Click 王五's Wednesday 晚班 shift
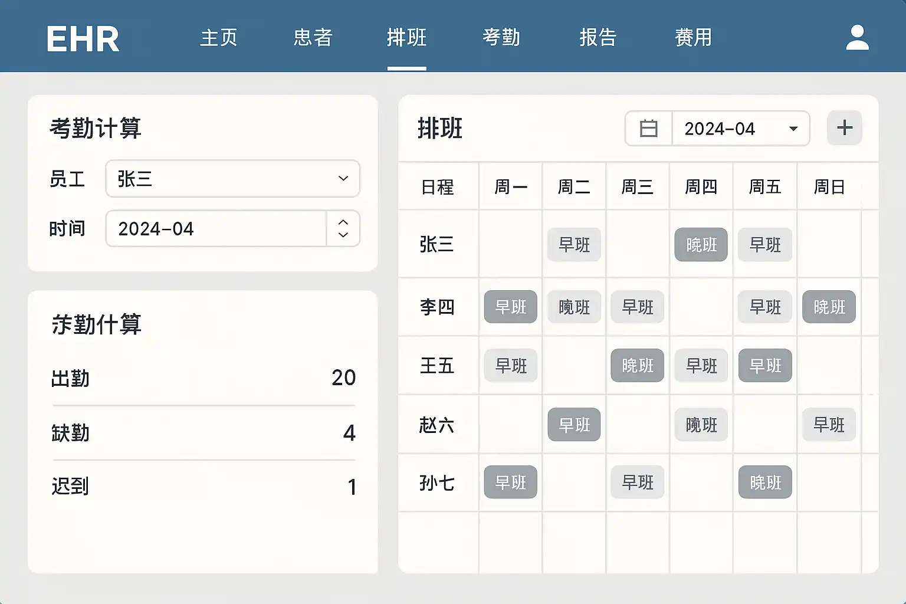906x604 pixels. (637, 366)
